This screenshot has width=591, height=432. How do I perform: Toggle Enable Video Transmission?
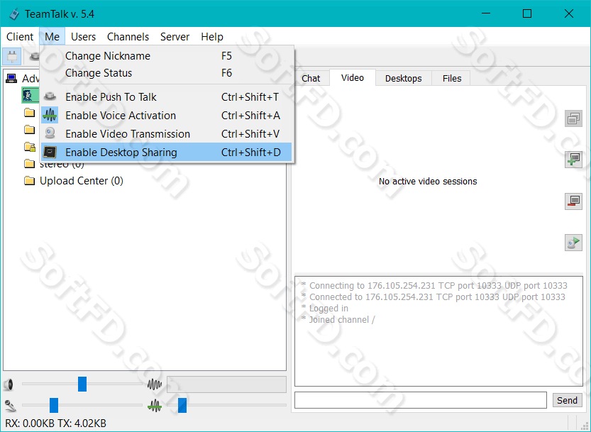[166, 134]
